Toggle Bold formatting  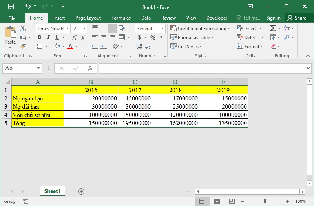click(x=40, y=37)
